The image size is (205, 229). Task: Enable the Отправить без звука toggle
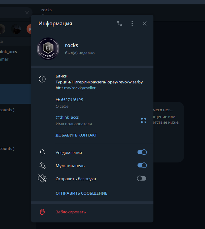coord(142,178)
